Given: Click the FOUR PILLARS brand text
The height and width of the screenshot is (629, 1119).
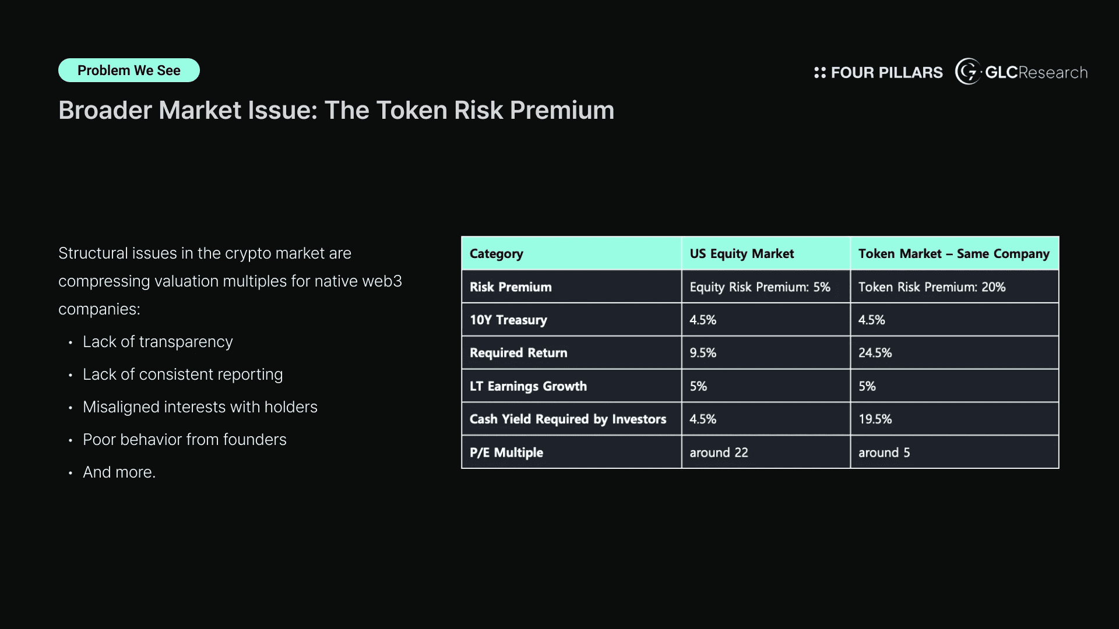Looking at the screenshot, I should (x=886, y=73).
